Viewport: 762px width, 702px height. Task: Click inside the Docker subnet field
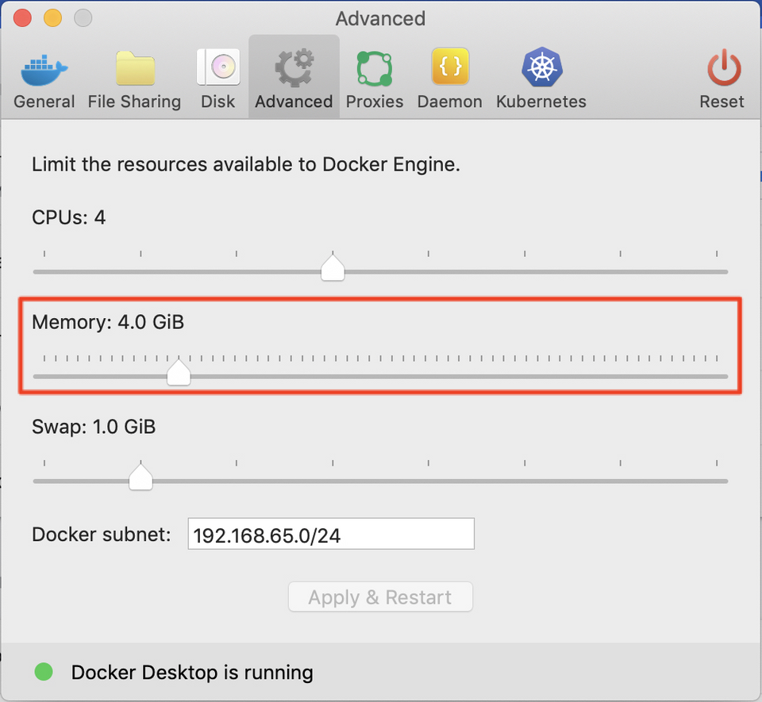point(331,533)
